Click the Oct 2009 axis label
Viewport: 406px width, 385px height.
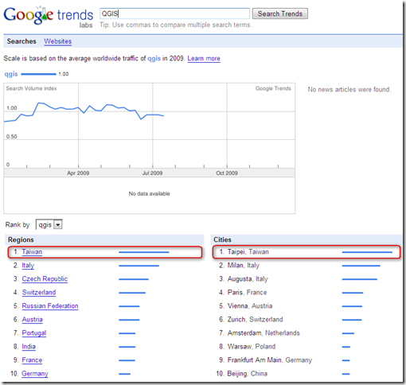227,173
